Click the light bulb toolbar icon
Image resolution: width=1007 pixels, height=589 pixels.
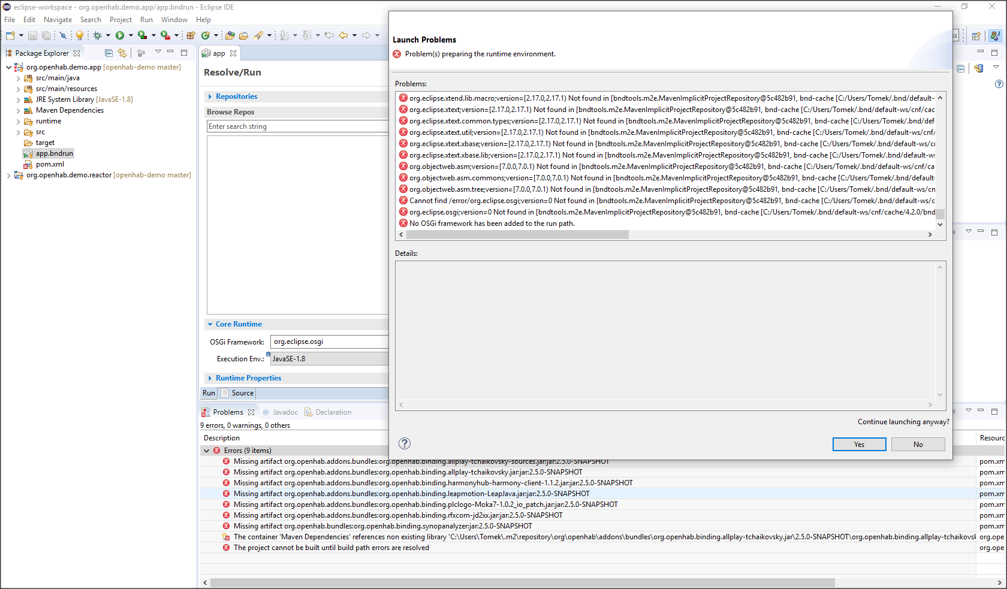(79, 36)
